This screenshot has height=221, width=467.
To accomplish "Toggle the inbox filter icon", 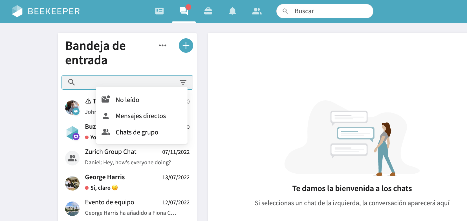I will (183, 82).
